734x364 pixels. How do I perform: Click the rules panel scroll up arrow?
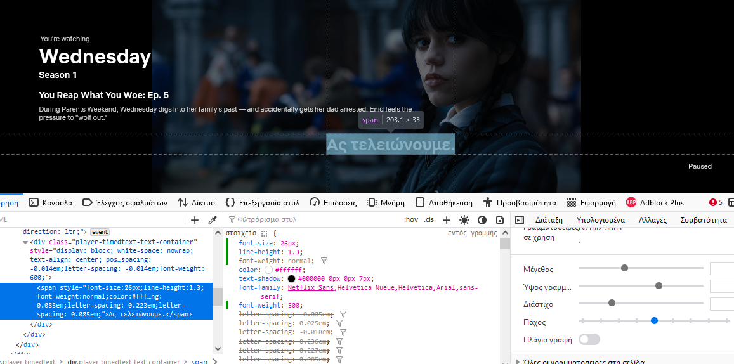point(504,233)
